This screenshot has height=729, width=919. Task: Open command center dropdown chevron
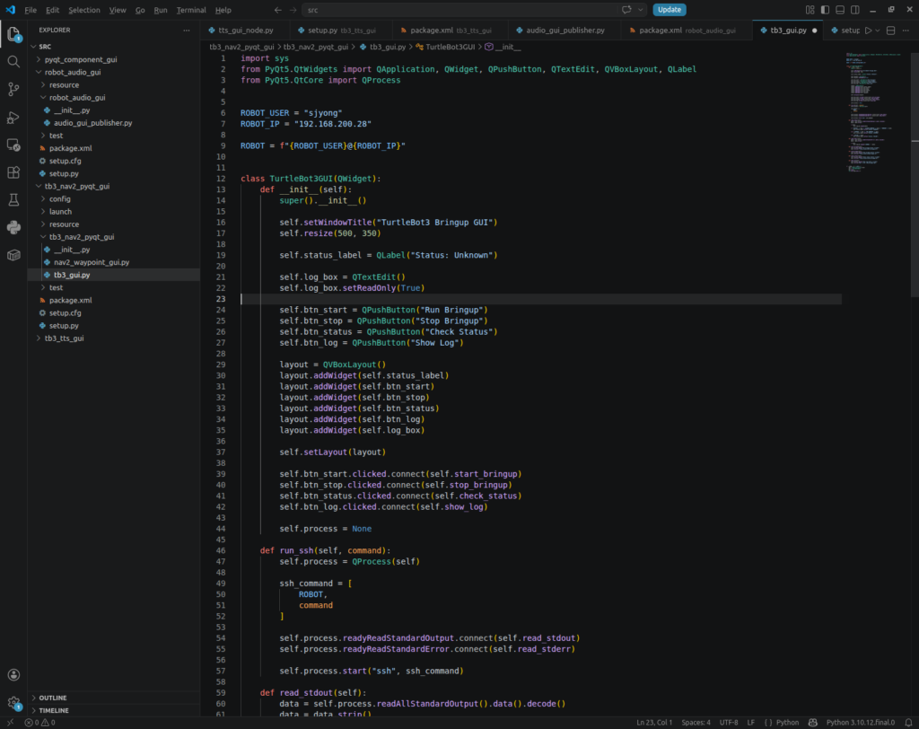point(640,10)
